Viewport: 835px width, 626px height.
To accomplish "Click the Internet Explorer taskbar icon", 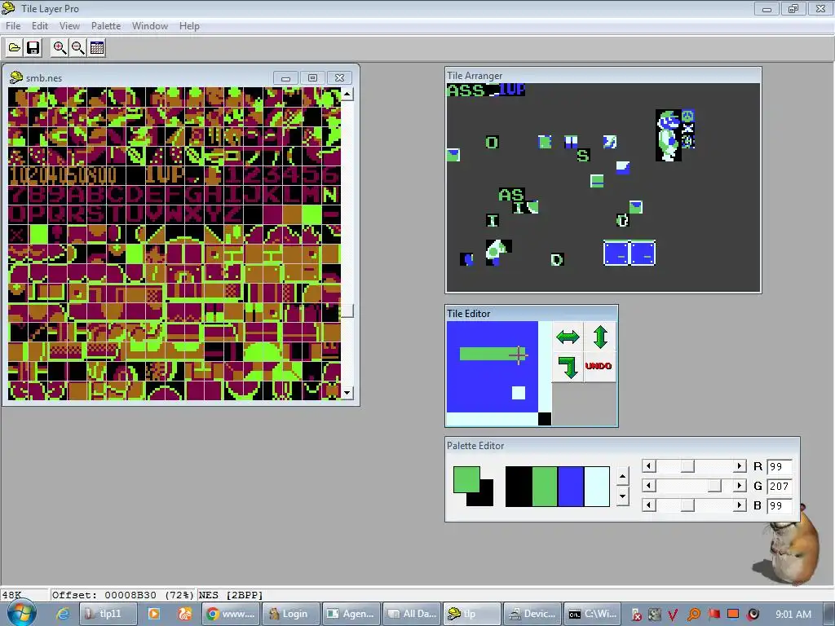I will click(x=63, y=614).
